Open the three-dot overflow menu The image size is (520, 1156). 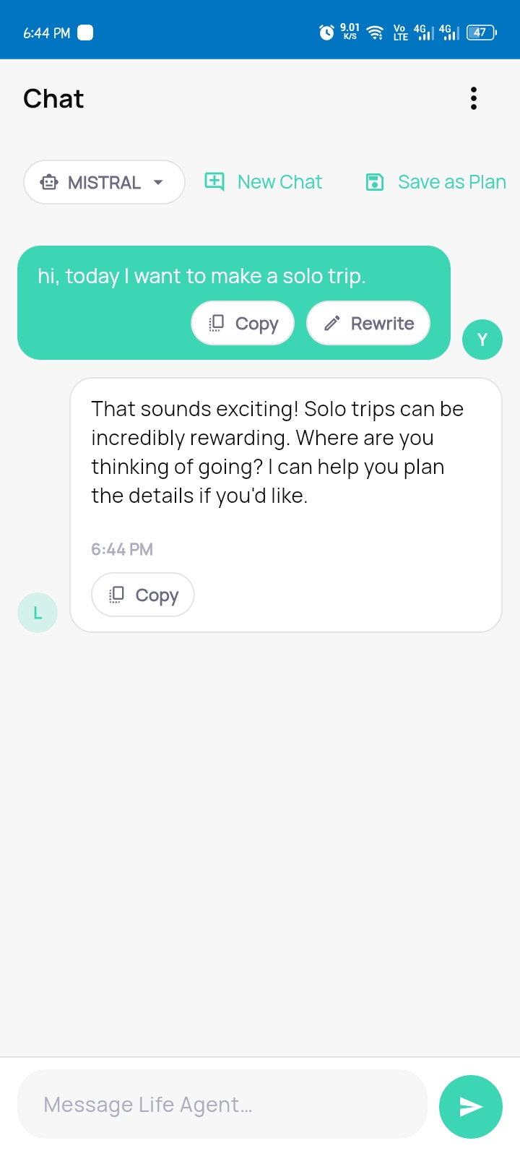[x=474, y=98]
